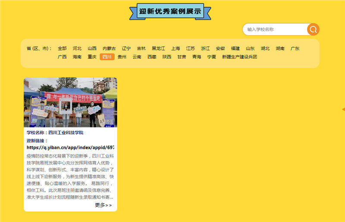The image size is (345, 222).
Task: Open the q.yiban.cn welcome link
Action: [70, 147]
